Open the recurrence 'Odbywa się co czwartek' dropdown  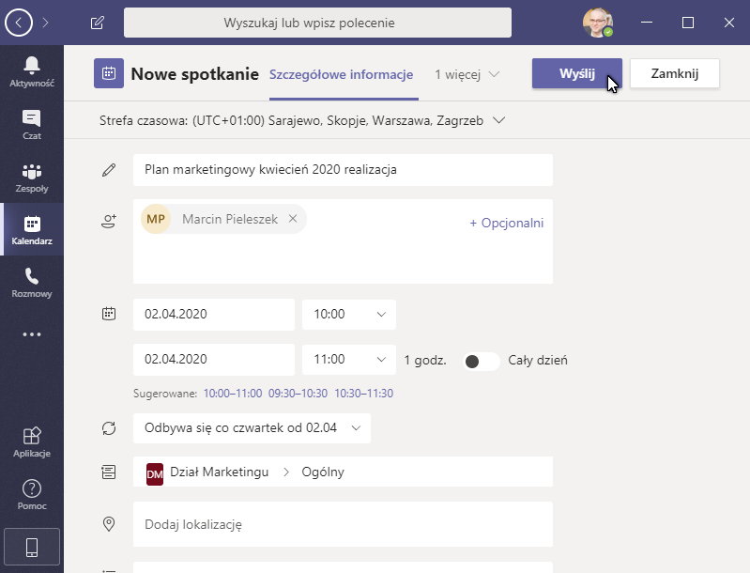tap(253, 428)
